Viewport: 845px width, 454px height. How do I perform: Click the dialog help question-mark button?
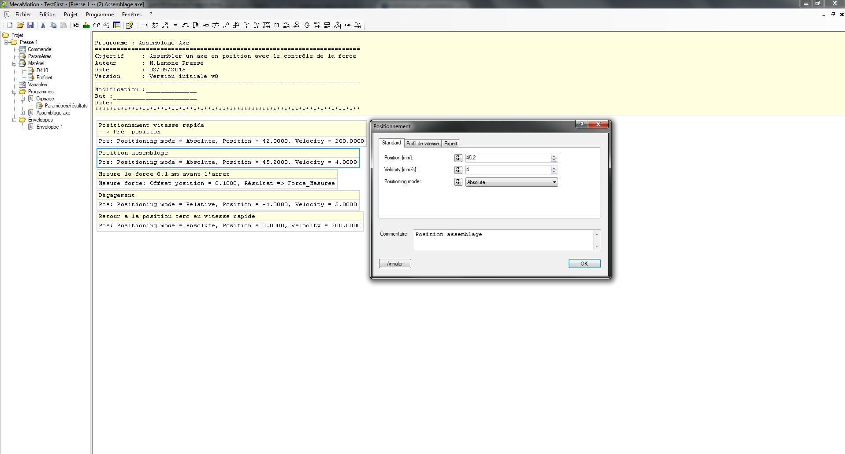click(x=581, y=124)
